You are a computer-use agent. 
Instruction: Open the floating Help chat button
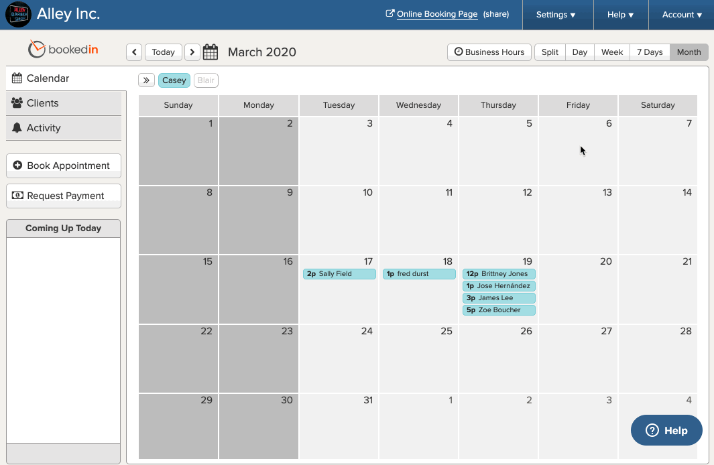click(x=666, y=430)
